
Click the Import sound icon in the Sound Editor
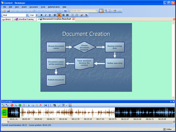3,105
